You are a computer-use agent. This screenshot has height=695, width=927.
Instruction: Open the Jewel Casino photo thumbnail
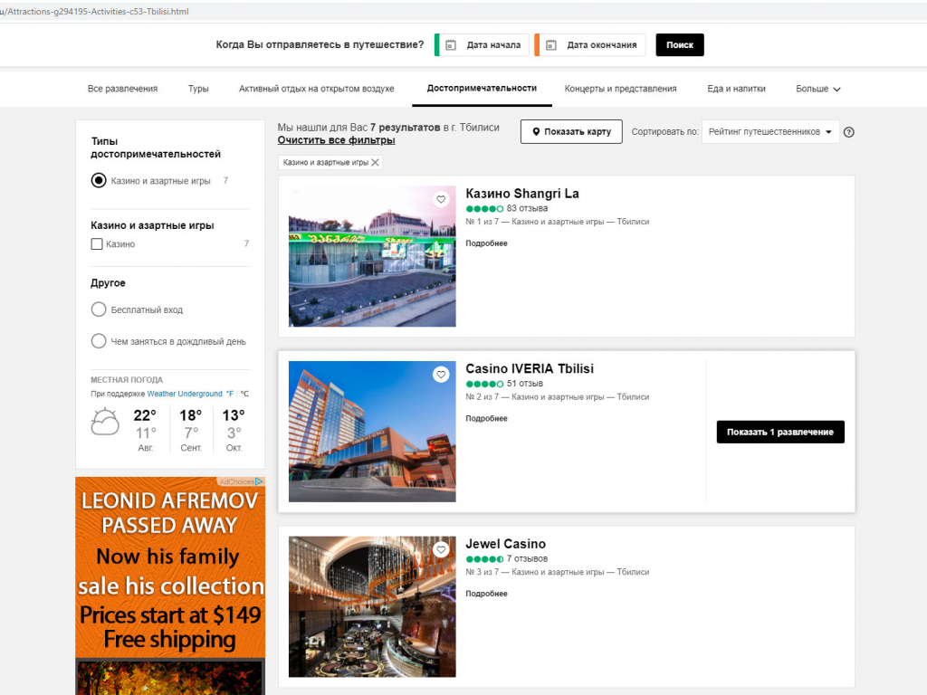371,606
